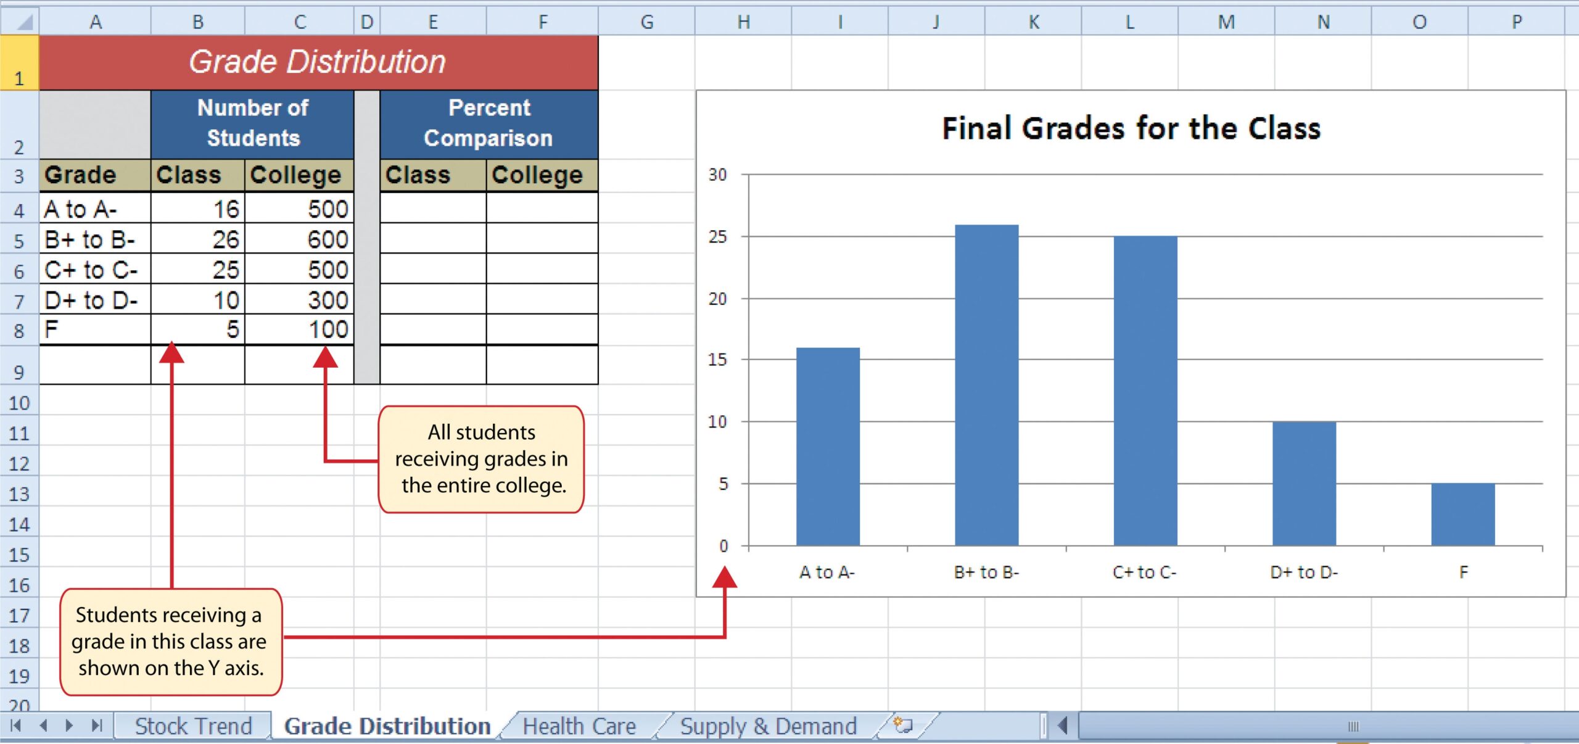1579x744 pixels.
Task: Click horizontal scrollbar left arrow
Action: click(1062, 725)
